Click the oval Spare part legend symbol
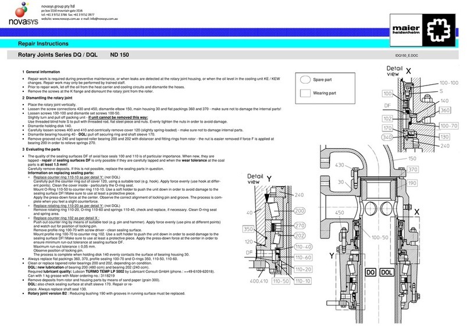This screenshot has width=470, height=332. [305, 80]
